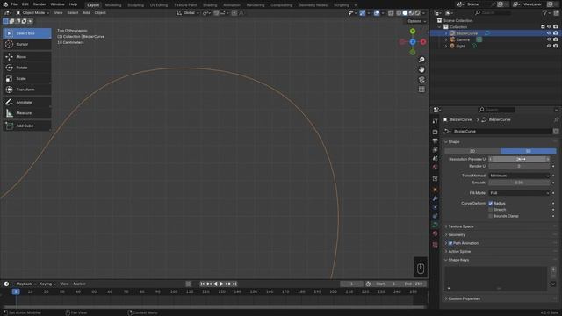Pick the Transform tool

pos(27,90)
